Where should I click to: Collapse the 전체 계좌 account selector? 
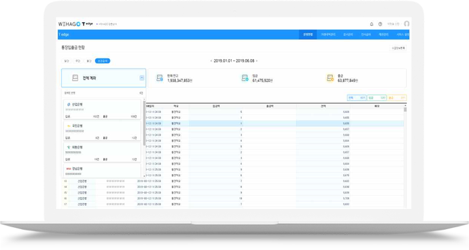[x=142, y=78]
